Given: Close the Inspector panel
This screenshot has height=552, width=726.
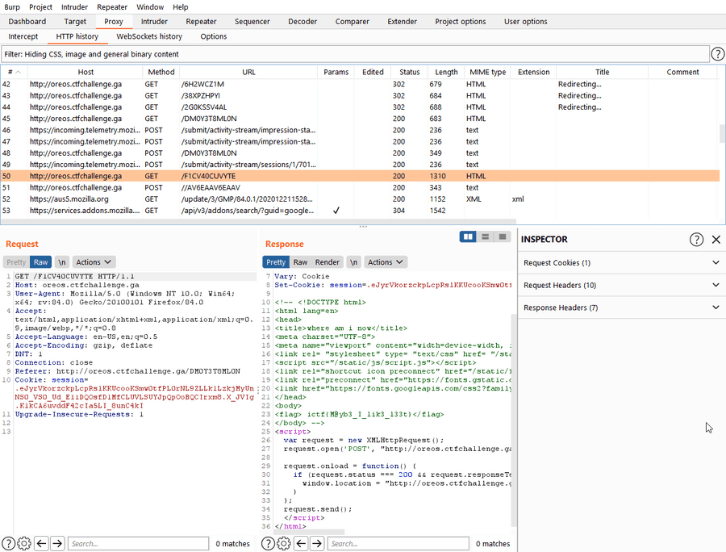Looking at the screenshot, I should pyautogui.click(x=716, y=239).
